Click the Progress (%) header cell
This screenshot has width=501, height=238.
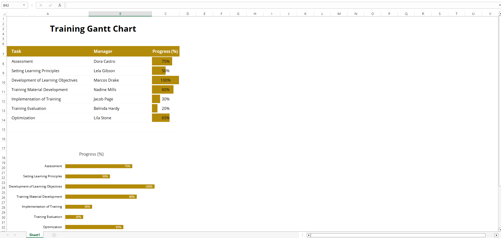point(166,52)
